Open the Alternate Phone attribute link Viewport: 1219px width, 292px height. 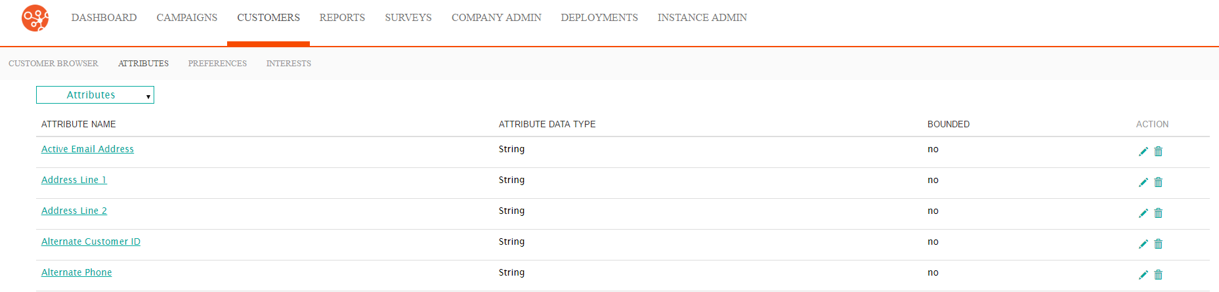(x=76, y=272)
